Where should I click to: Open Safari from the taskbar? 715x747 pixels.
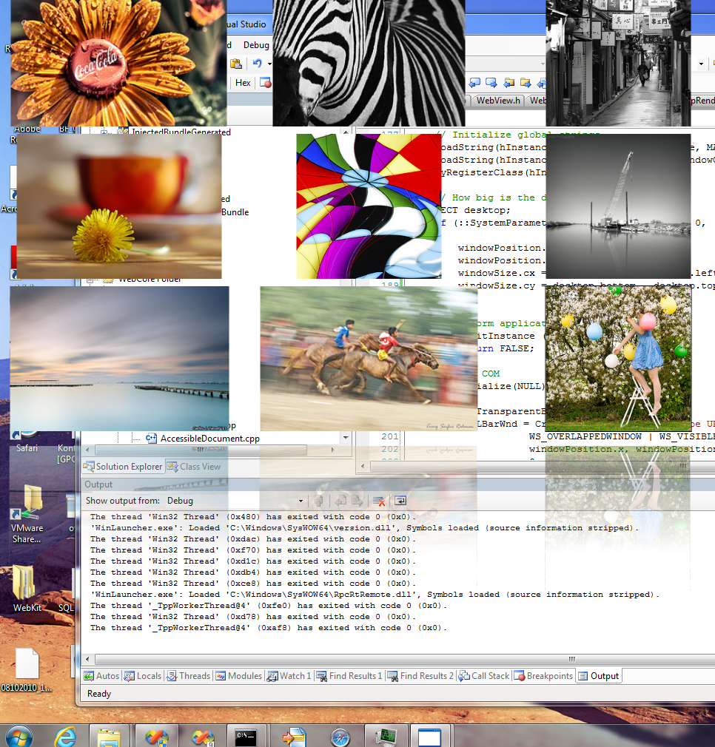coord(340,737)
